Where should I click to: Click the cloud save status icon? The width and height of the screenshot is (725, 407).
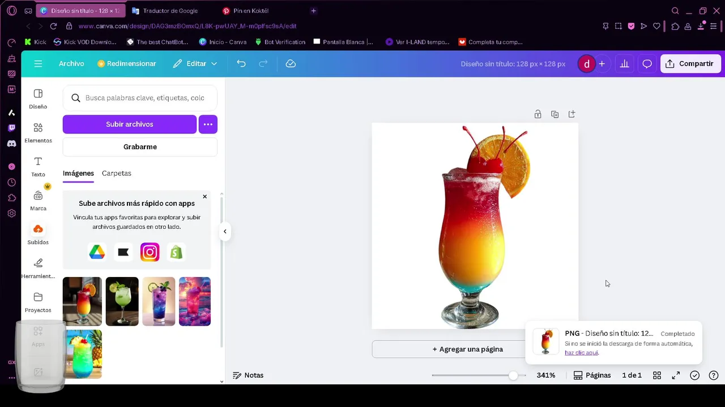coord(291,64)
